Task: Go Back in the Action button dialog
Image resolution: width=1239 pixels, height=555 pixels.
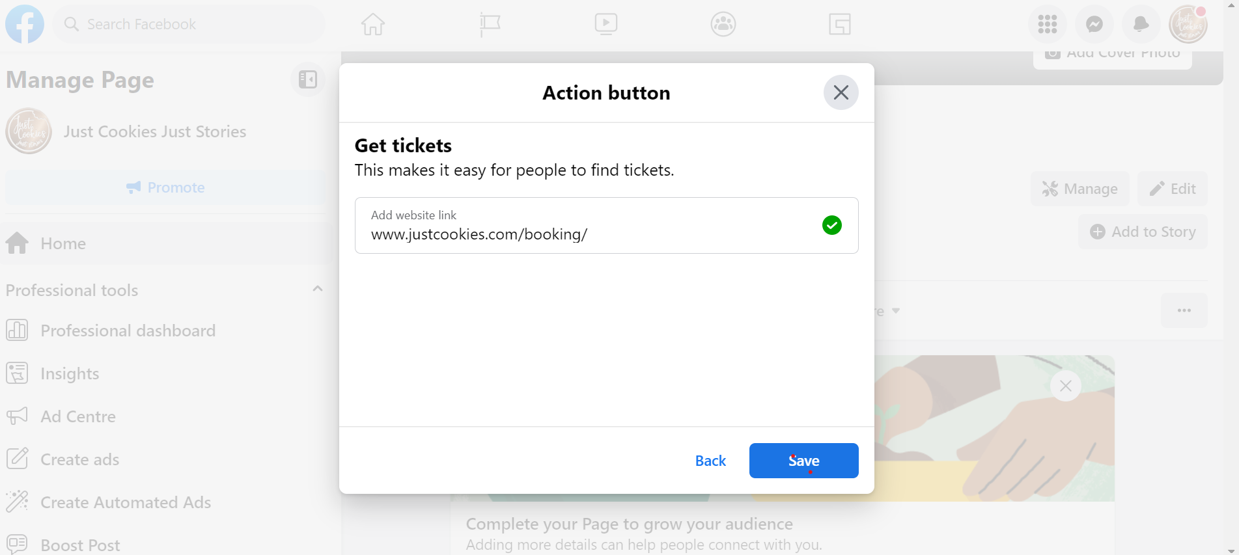Action: (x=710, y=461)
